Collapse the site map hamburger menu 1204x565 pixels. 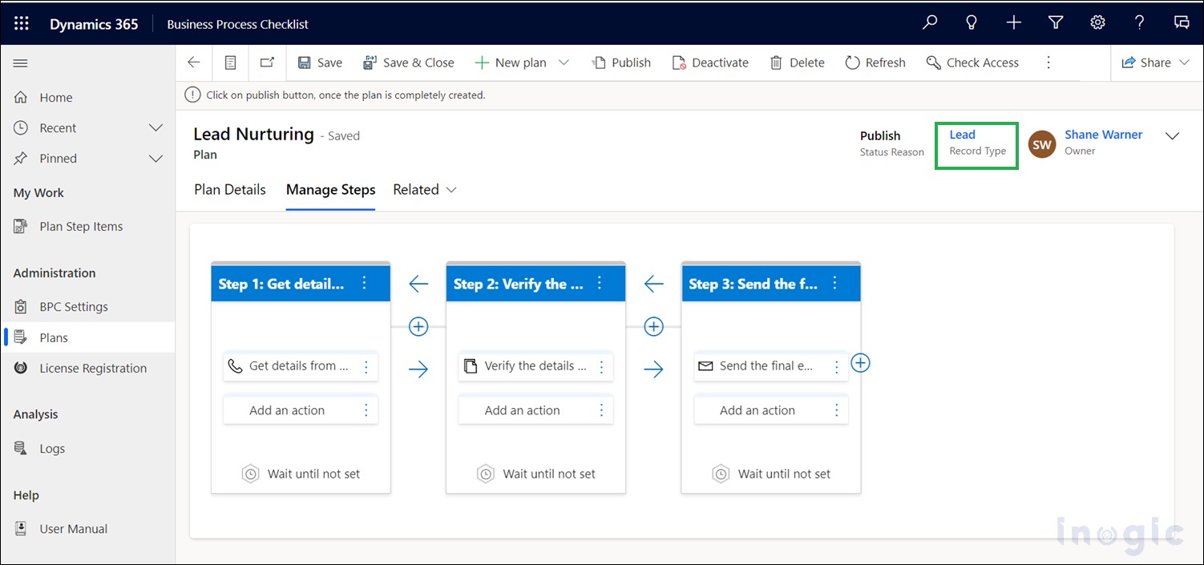21,63
